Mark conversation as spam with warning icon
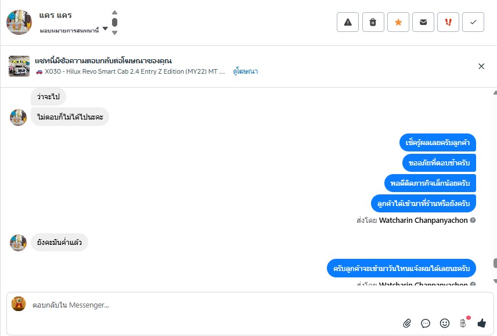 pos(348,22)
